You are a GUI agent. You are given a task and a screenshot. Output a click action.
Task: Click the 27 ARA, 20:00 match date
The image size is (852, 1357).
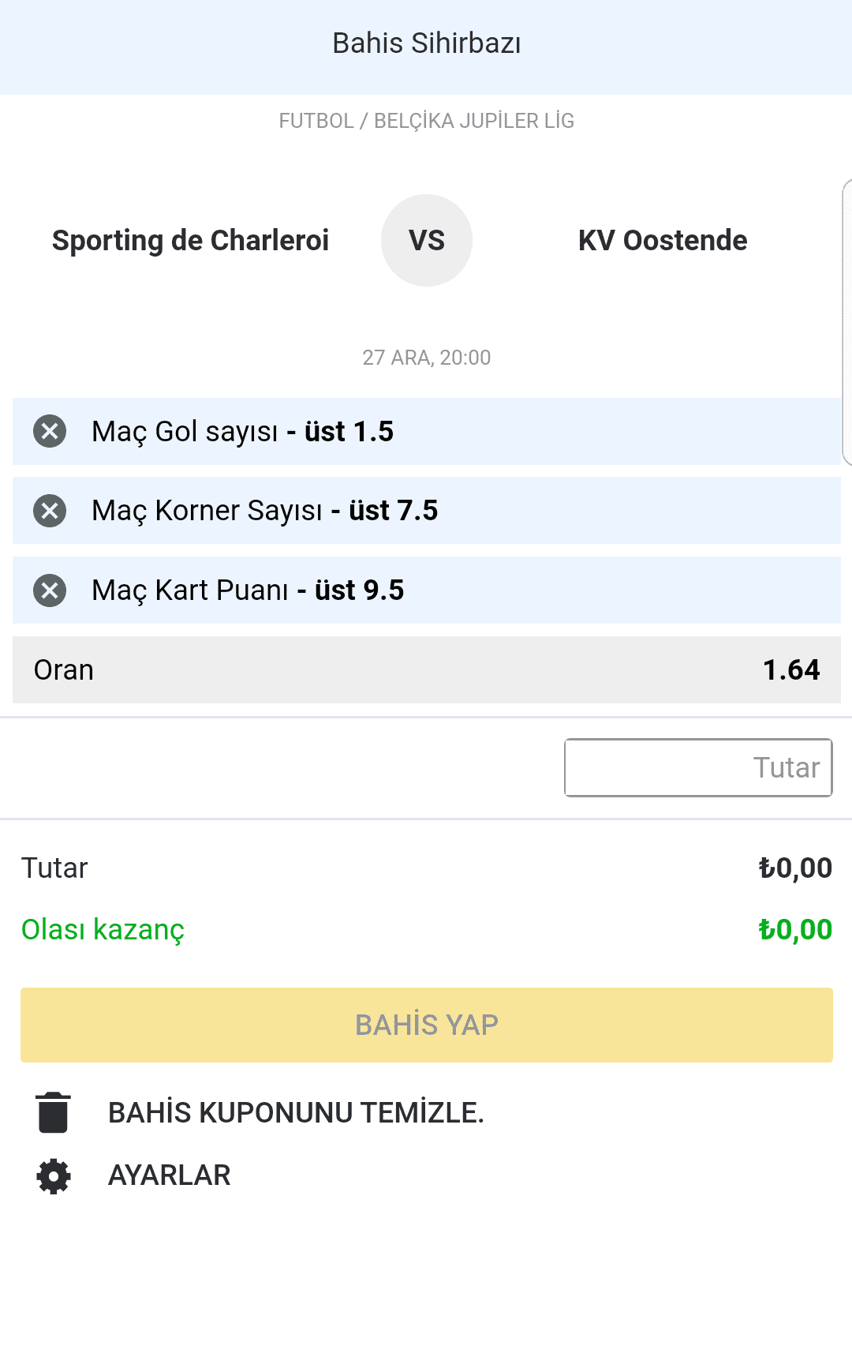click(x=427, y=358)
